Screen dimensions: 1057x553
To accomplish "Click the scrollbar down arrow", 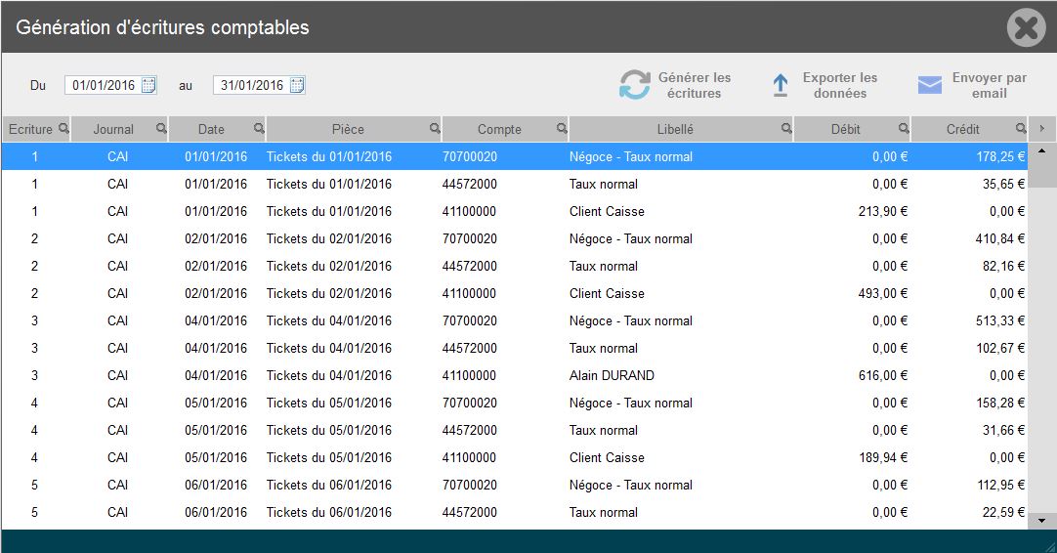I will pos(1041,522).
